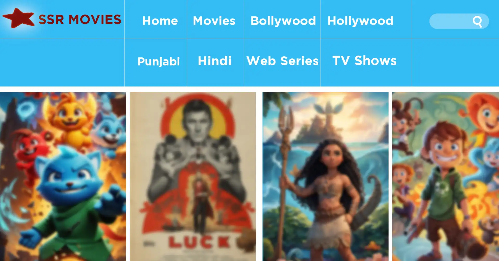Open the SSR MOVIES site title
This screenshot has height=261, width=499.
[80, 20]
